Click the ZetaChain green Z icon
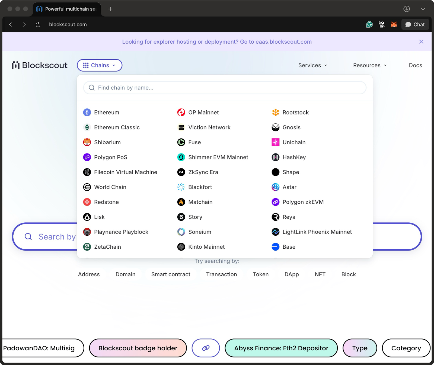 coord(87,247)
